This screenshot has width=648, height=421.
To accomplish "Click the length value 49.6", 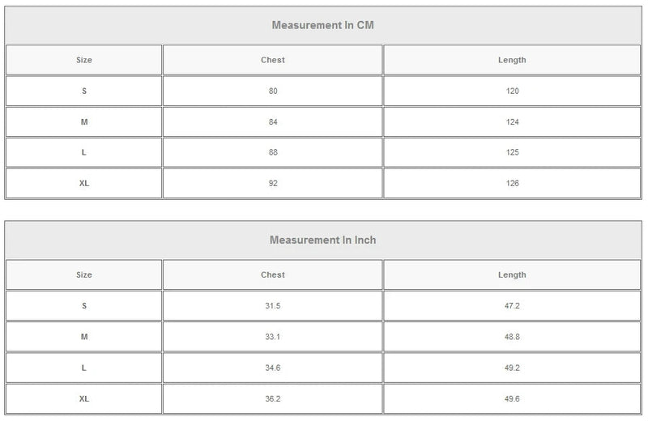I will (x=512, y=398).
